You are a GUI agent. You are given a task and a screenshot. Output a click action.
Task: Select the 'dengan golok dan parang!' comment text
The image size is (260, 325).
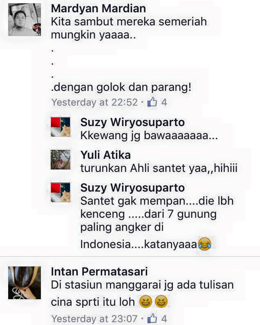tap(121, 87)
